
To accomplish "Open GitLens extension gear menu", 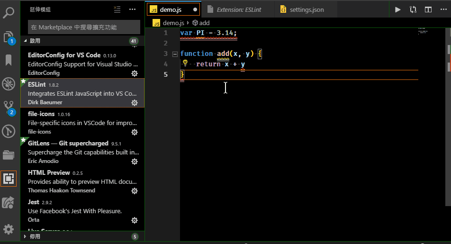I will [135, 162].
